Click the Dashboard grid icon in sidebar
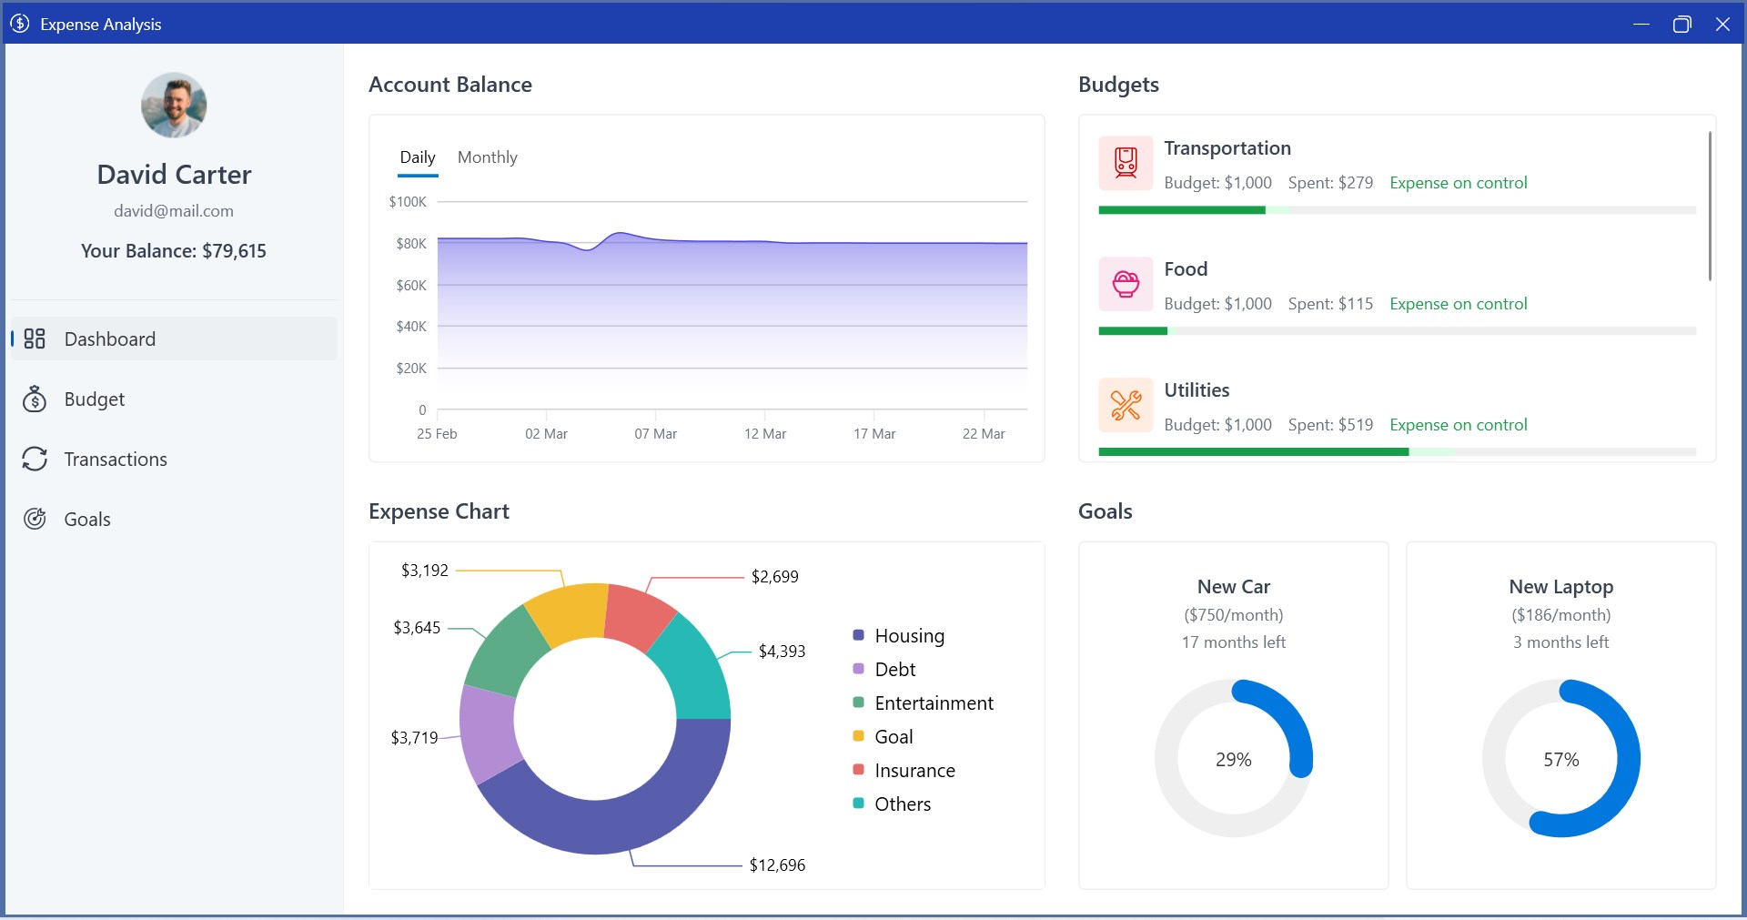This screenshot has height=920, width=1747. [x=35, y=339]
